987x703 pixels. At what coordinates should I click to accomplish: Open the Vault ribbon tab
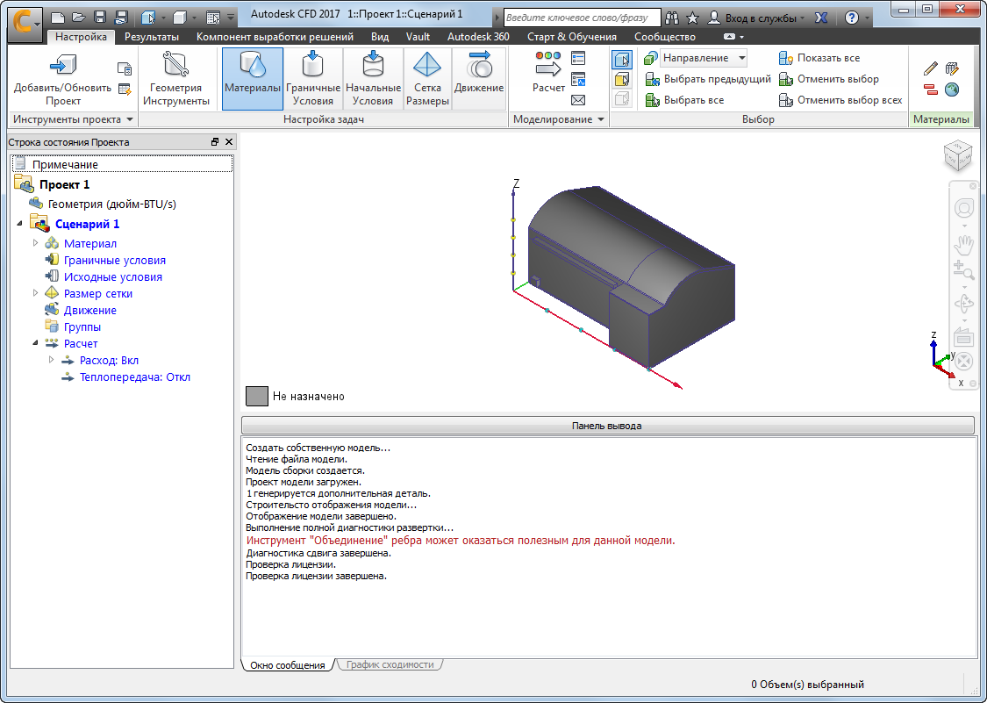[x=418, y=37]
